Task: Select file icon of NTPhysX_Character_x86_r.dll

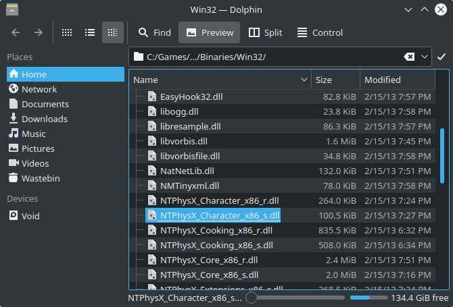Action: (x=152, y=200)
